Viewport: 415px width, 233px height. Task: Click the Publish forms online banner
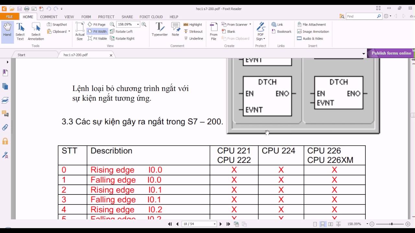[391, 53]
